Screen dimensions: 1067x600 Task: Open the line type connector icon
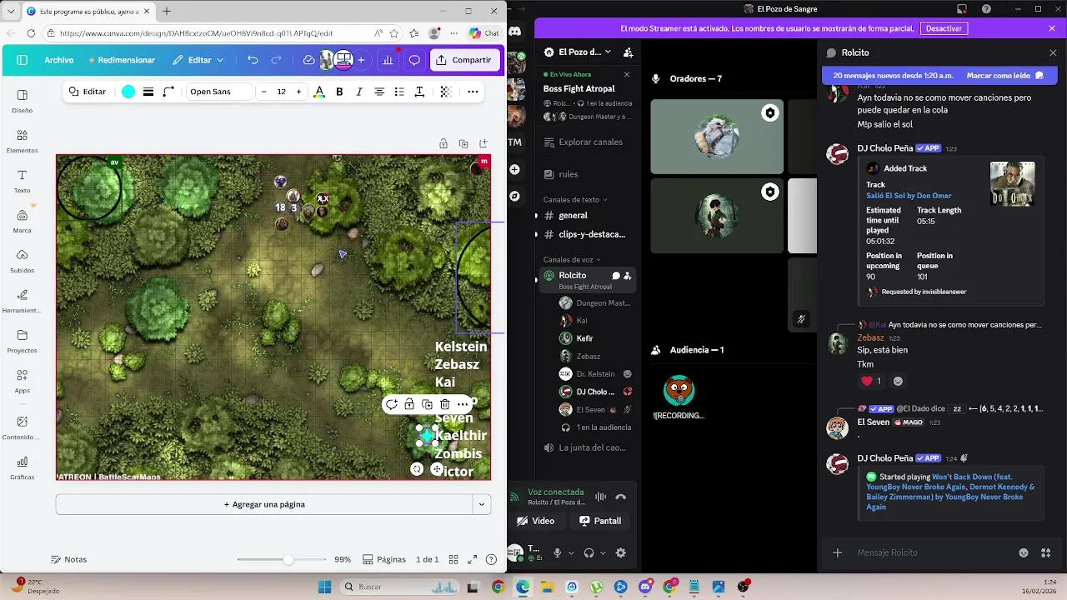tap(168, 92)
